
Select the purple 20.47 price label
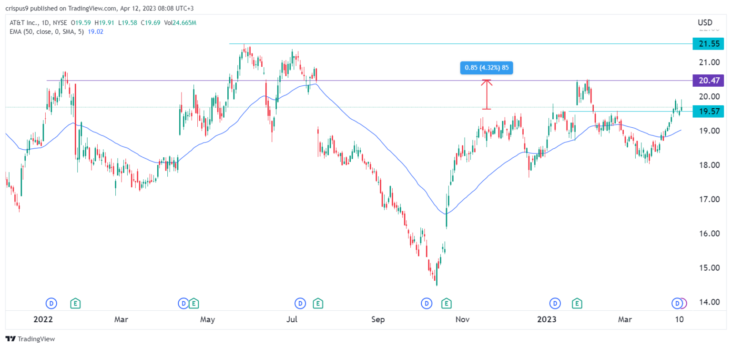pos(708,81)
